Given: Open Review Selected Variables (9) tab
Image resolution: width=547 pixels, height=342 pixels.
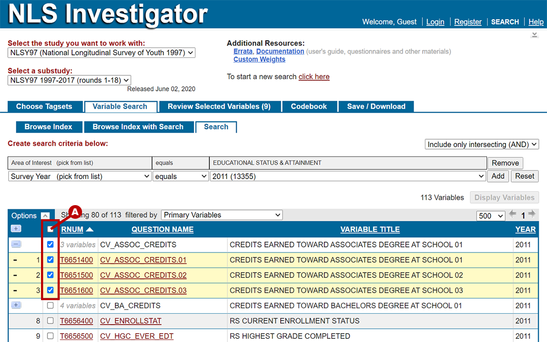Looking at the screenshot, I should point(219,106).
